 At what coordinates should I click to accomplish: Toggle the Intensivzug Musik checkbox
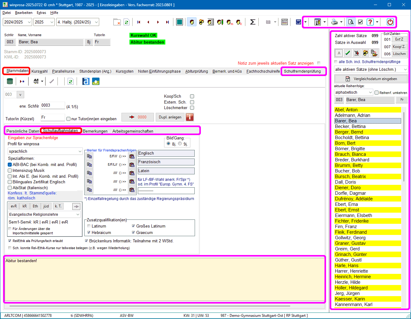coord(10,170)
